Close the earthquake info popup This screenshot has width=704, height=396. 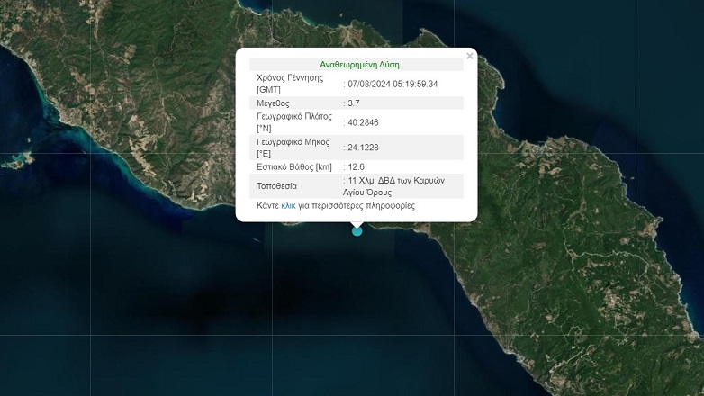tap(469, 57)
